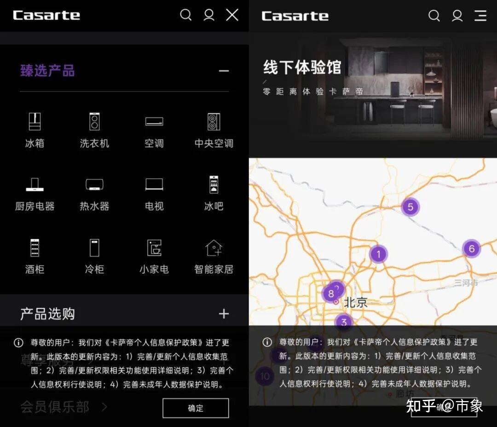497x427 pixels.
Task: Select map marker number 5
Action: pos(410,207)
